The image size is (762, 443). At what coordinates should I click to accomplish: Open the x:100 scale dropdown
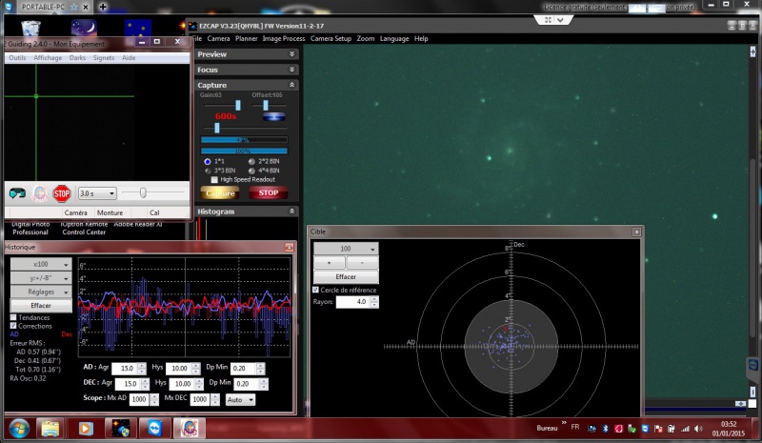click(41, 264)
